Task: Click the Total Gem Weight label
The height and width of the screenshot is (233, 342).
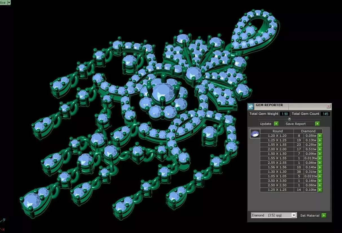Action: (264, 114)
